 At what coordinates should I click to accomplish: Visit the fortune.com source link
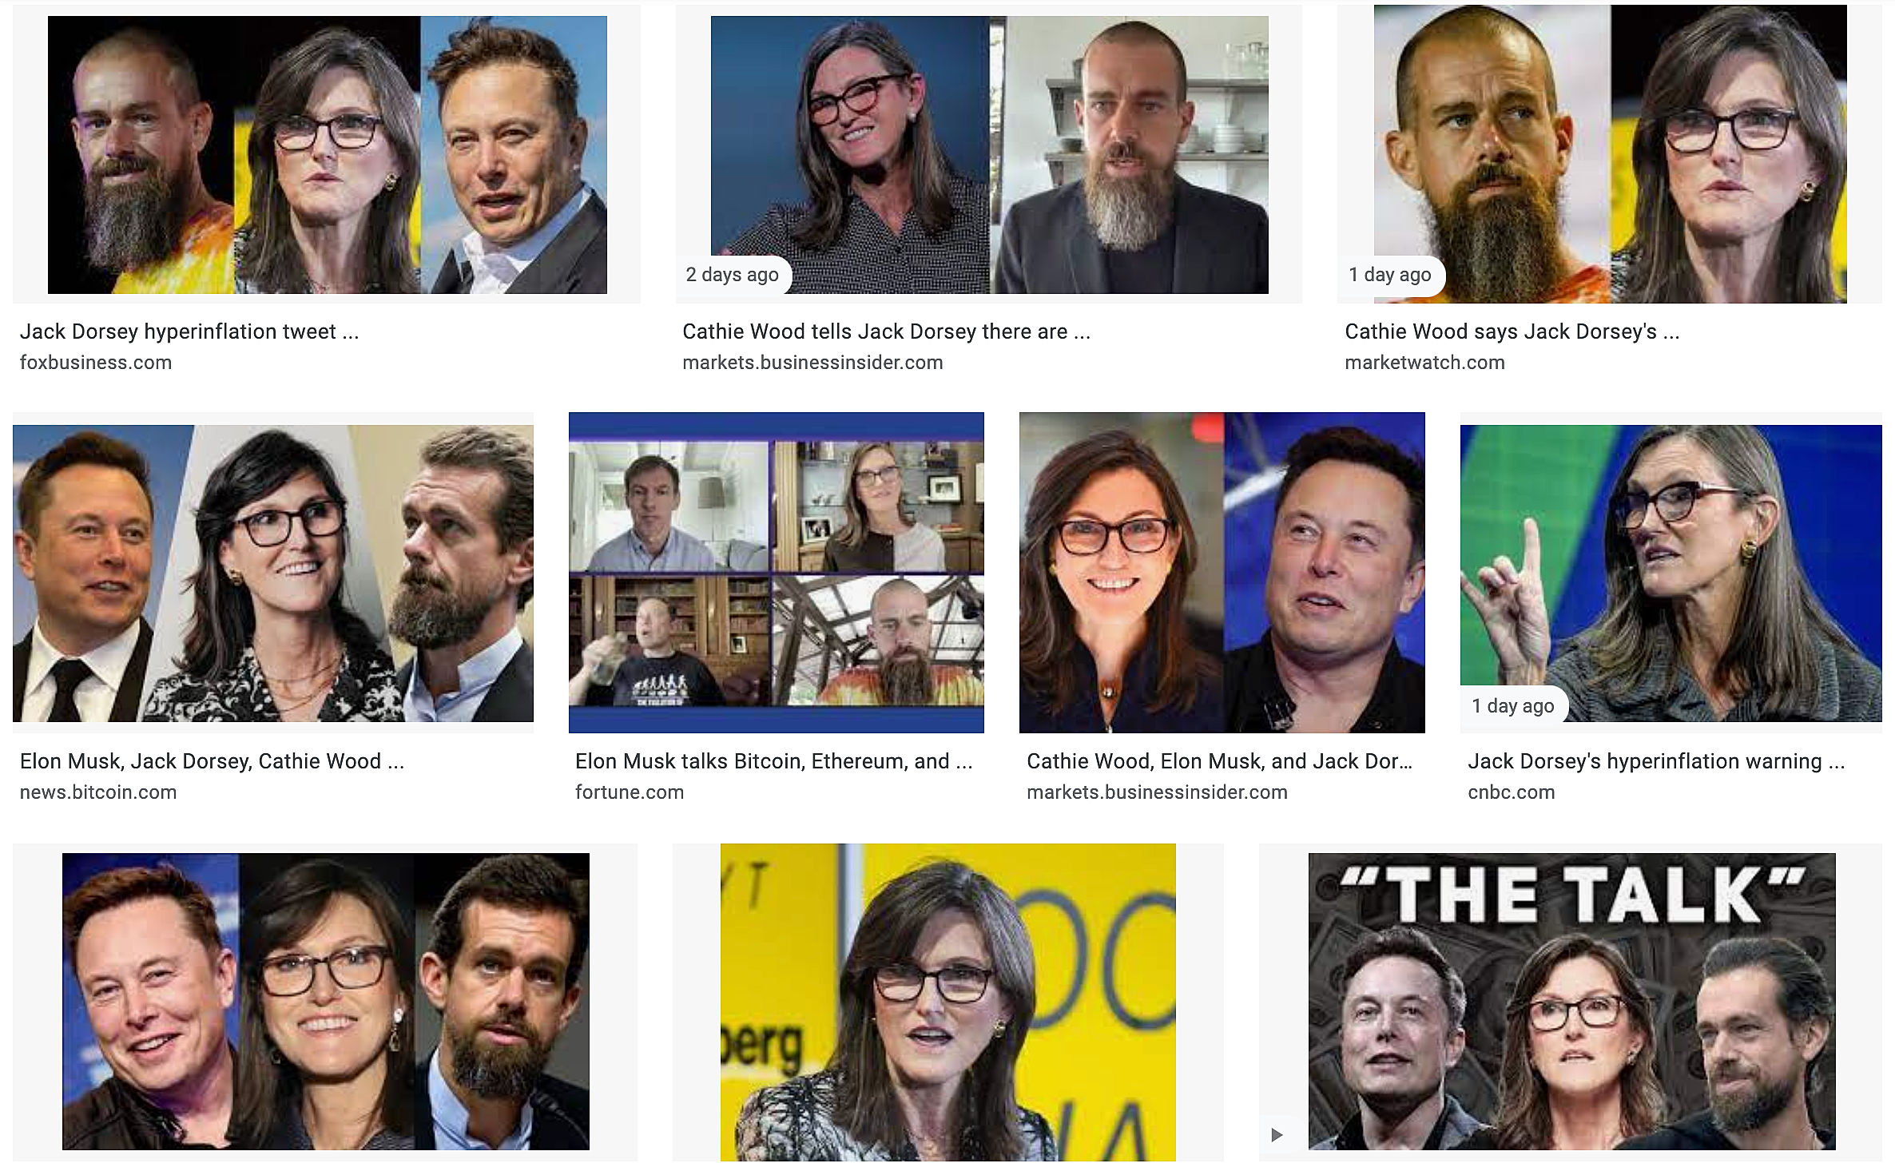click(x=630, y=792)
